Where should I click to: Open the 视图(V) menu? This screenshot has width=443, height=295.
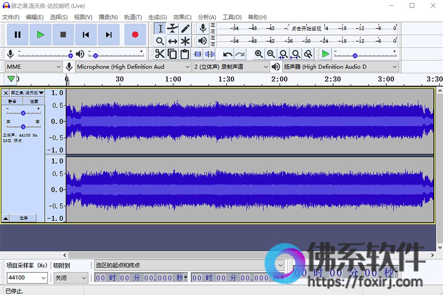point(83,17)
